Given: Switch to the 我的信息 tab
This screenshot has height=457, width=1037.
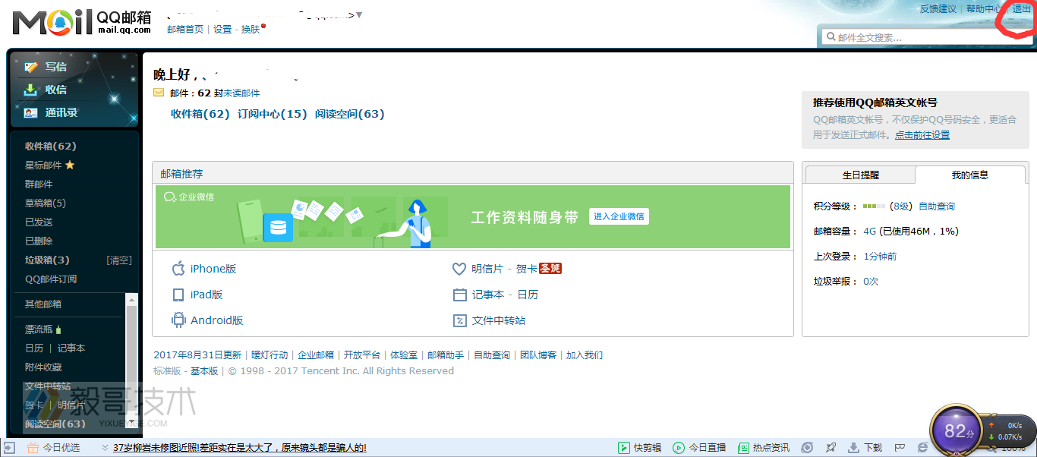Looking at the screenshot, I should [970, 175].
